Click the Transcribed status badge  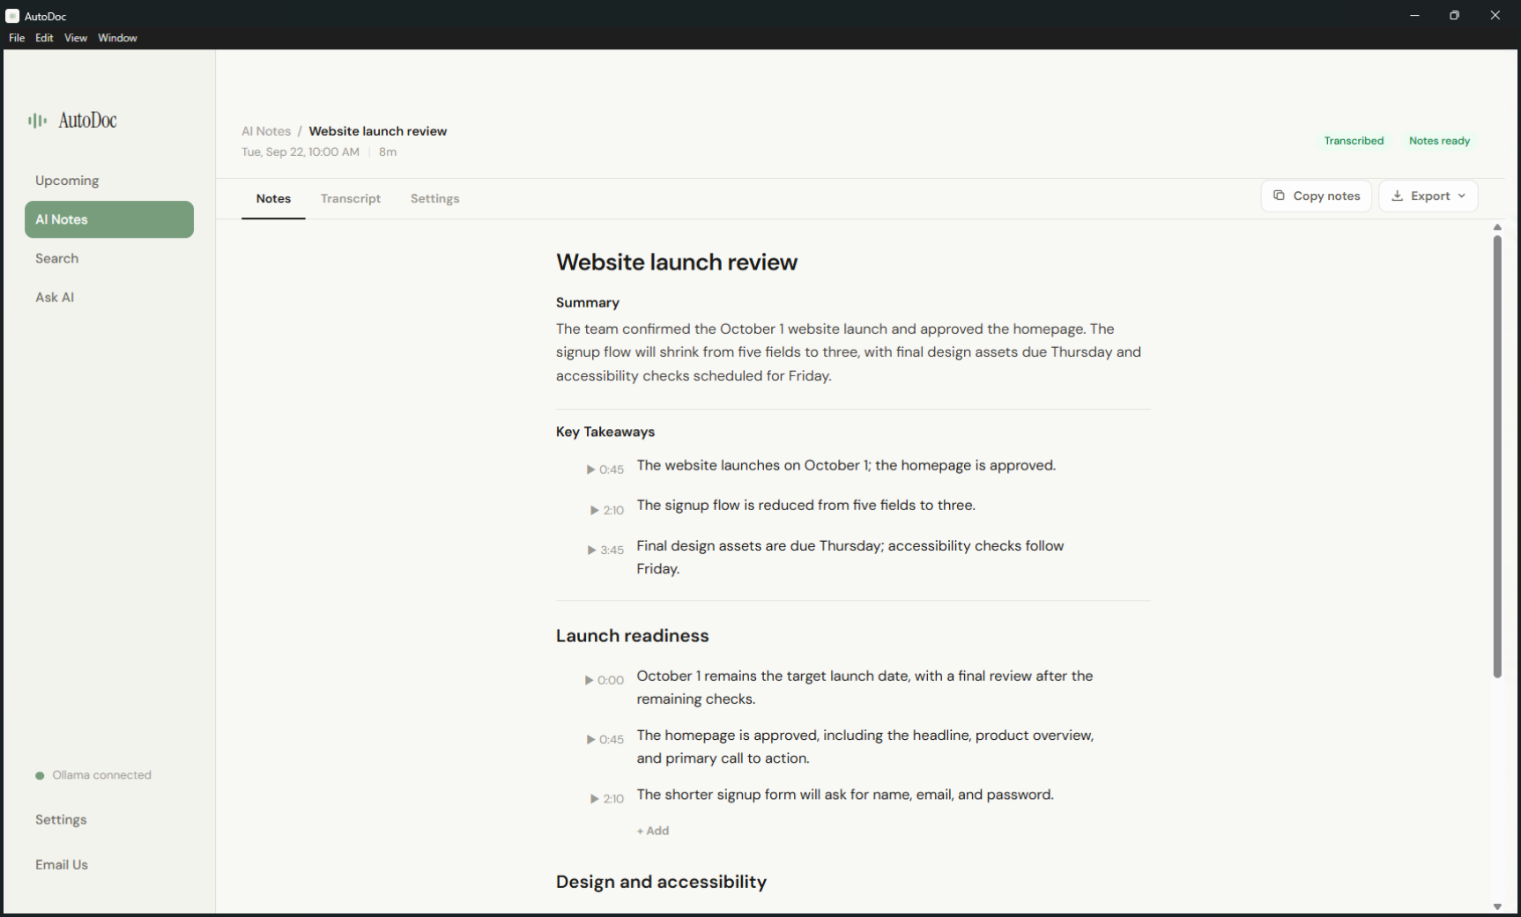(x=1354, y=141)
